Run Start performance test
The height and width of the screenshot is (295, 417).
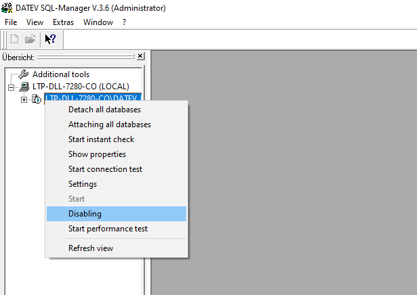116,229
